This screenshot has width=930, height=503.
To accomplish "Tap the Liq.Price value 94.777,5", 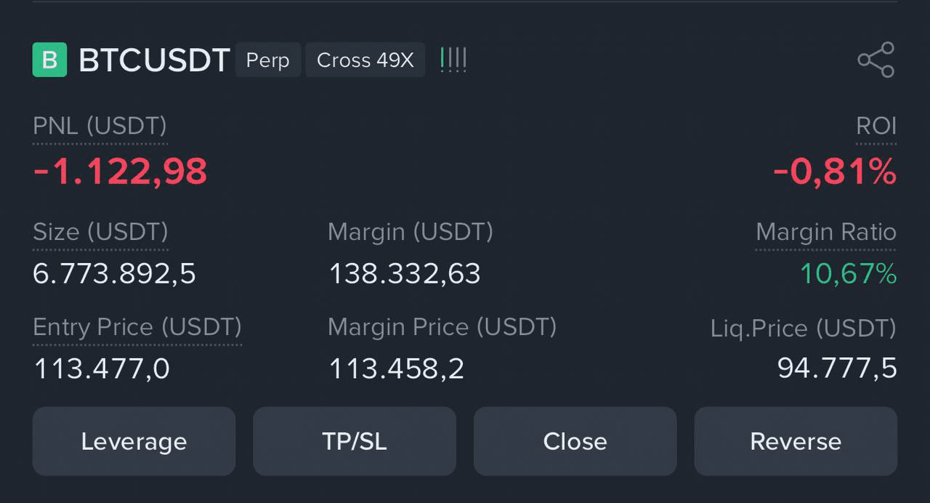I will click(837, 369).
